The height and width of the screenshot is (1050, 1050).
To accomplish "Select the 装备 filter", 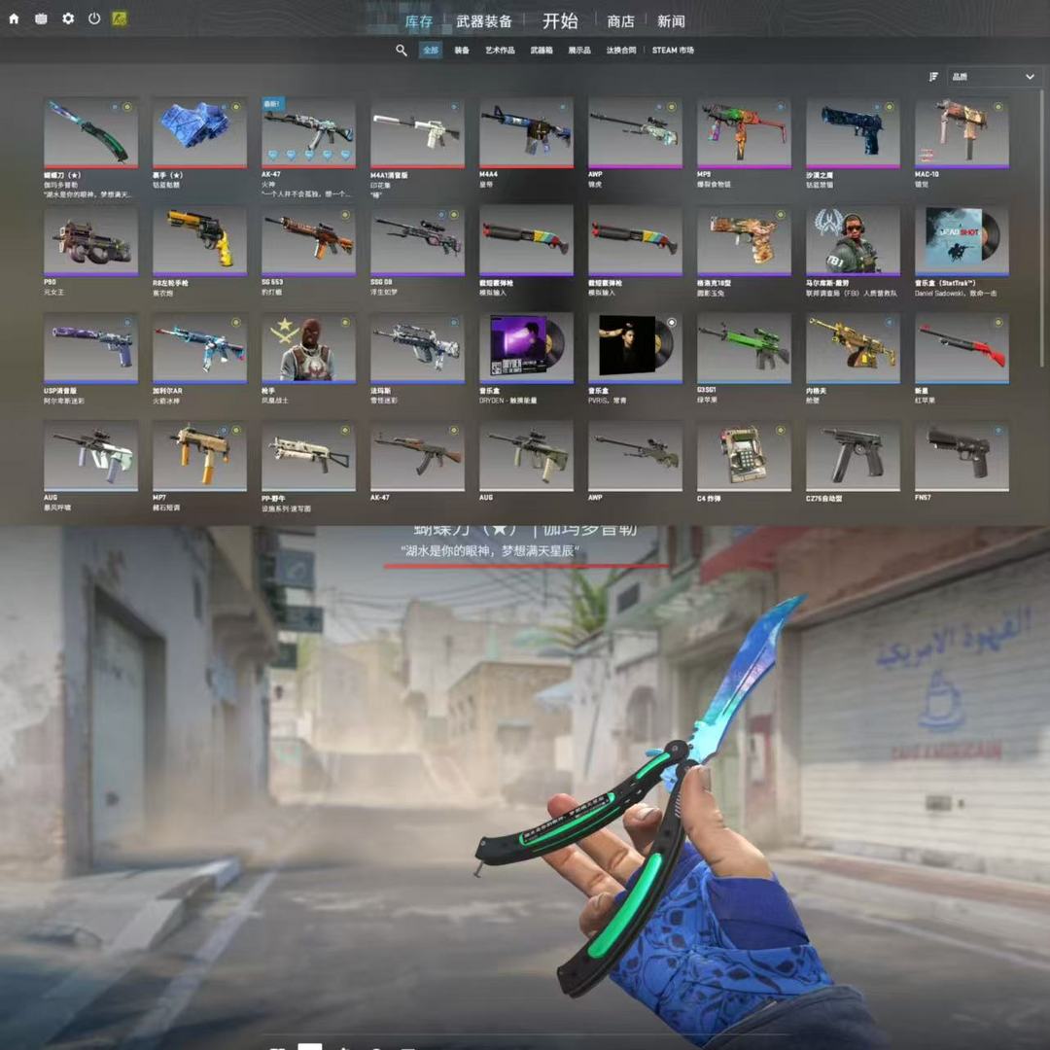I will click(x=462, y=51).
